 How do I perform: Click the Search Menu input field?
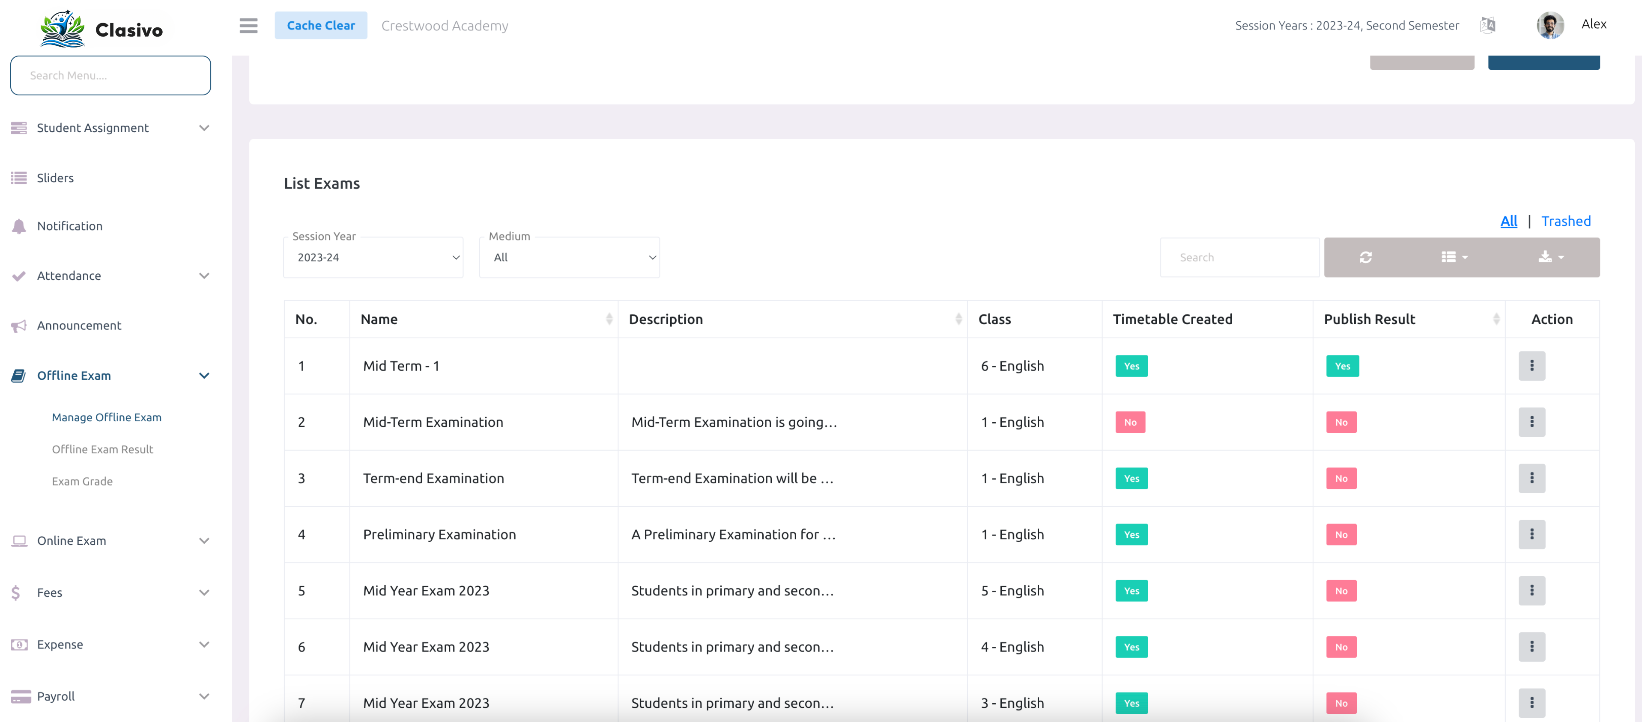(110, 75)
